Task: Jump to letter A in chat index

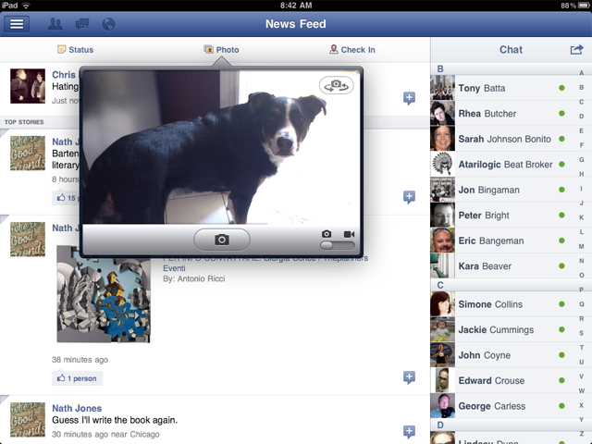Action: (x=582, y=73)
